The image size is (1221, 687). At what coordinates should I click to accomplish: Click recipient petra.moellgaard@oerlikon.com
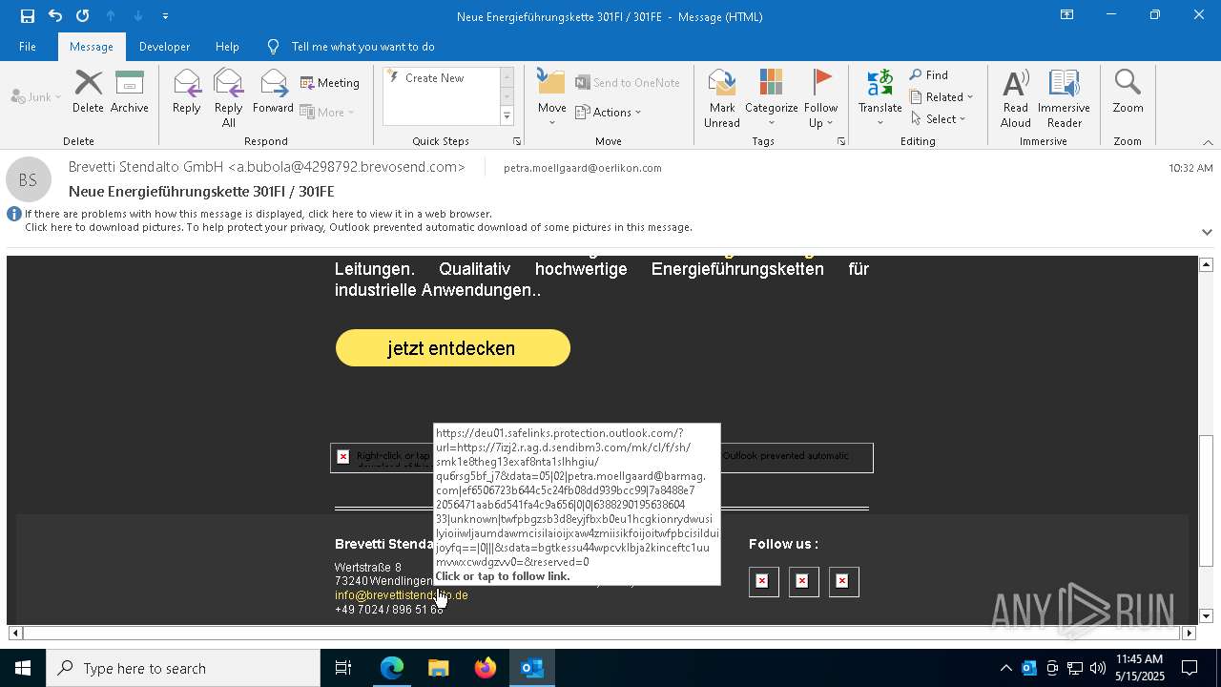click(x=582, y=168)
